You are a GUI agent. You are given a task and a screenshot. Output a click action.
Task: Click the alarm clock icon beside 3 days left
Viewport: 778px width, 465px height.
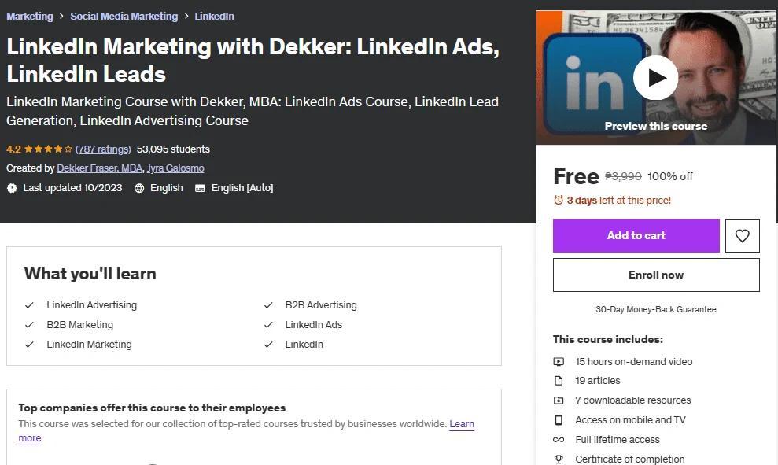(x=559, y=200)
